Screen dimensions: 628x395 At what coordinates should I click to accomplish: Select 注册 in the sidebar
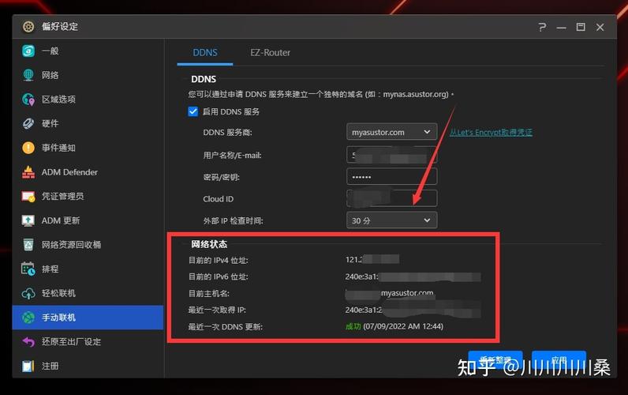[88, 366]
